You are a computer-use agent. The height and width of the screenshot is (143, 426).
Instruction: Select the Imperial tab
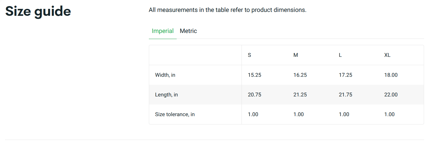[x=163, y=31]
